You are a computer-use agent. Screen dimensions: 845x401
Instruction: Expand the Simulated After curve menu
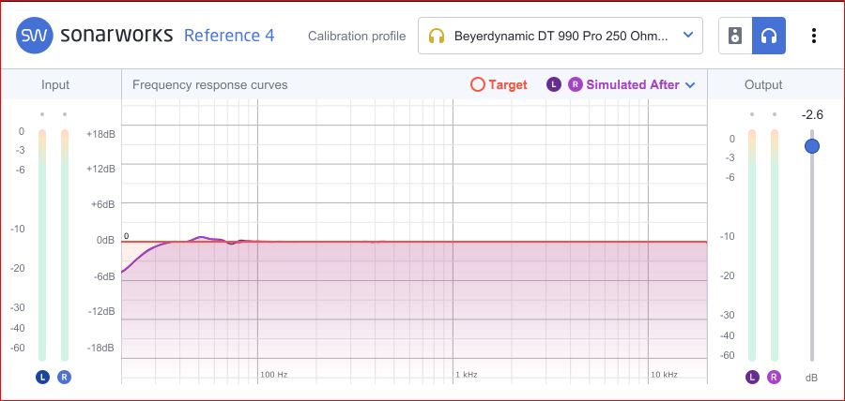point(690,85)
